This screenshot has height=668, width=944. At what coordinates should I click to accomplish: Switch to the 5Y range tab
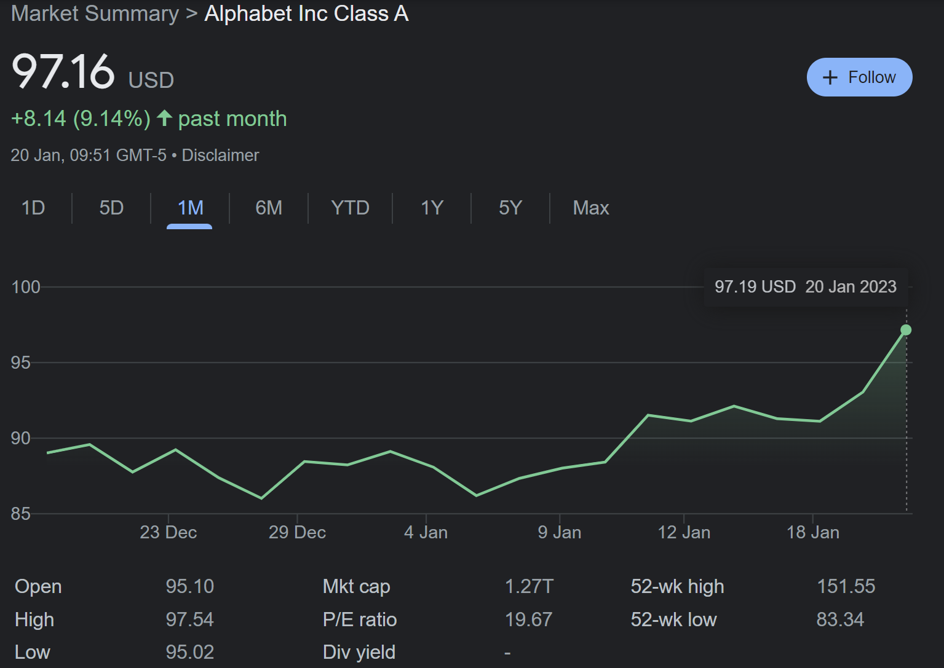510,208
